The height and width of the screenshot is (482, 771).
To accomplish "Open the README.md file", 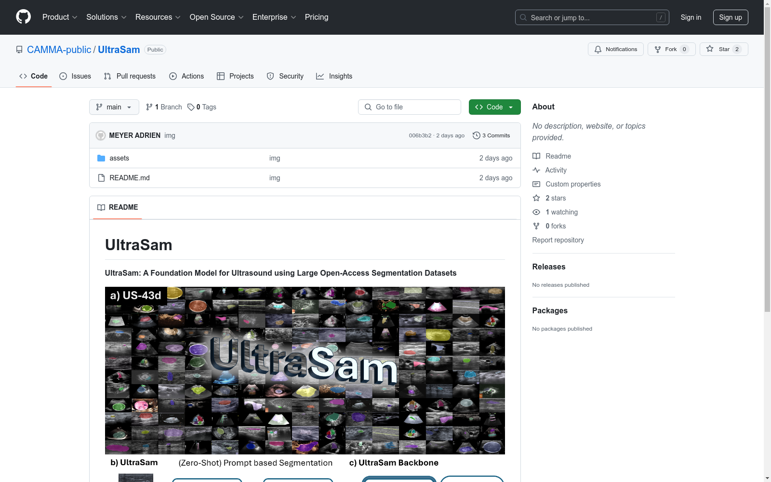I will coord(129,178).
